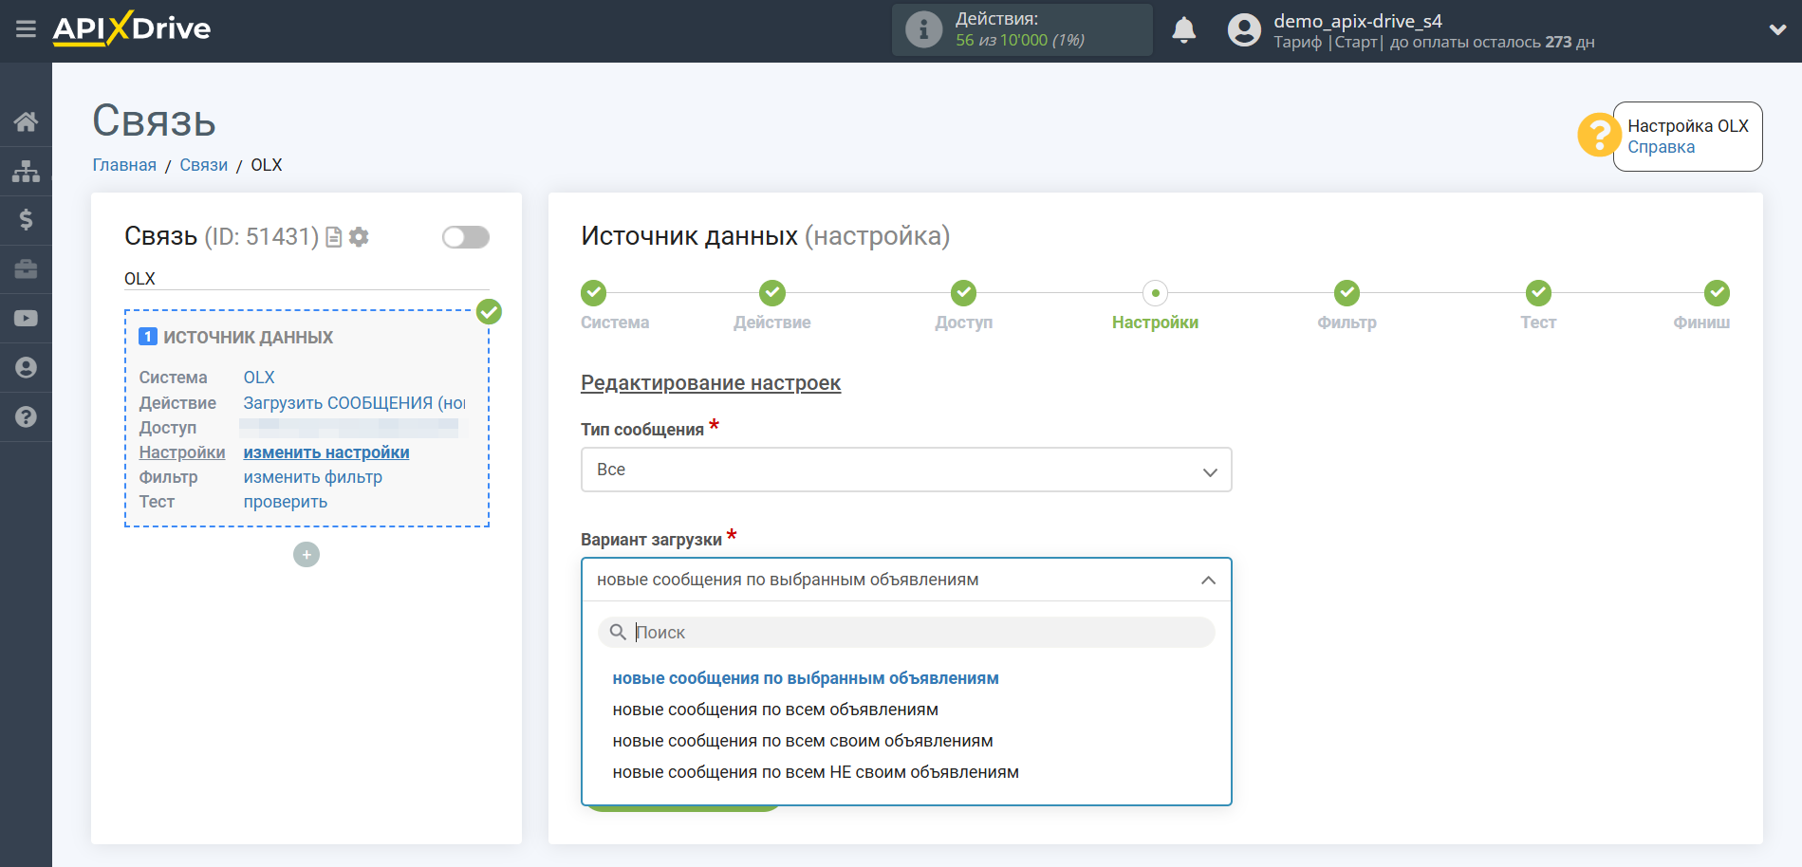Go to Доступ step
This screenshot has width=1802, height=867.
(964, 323)
